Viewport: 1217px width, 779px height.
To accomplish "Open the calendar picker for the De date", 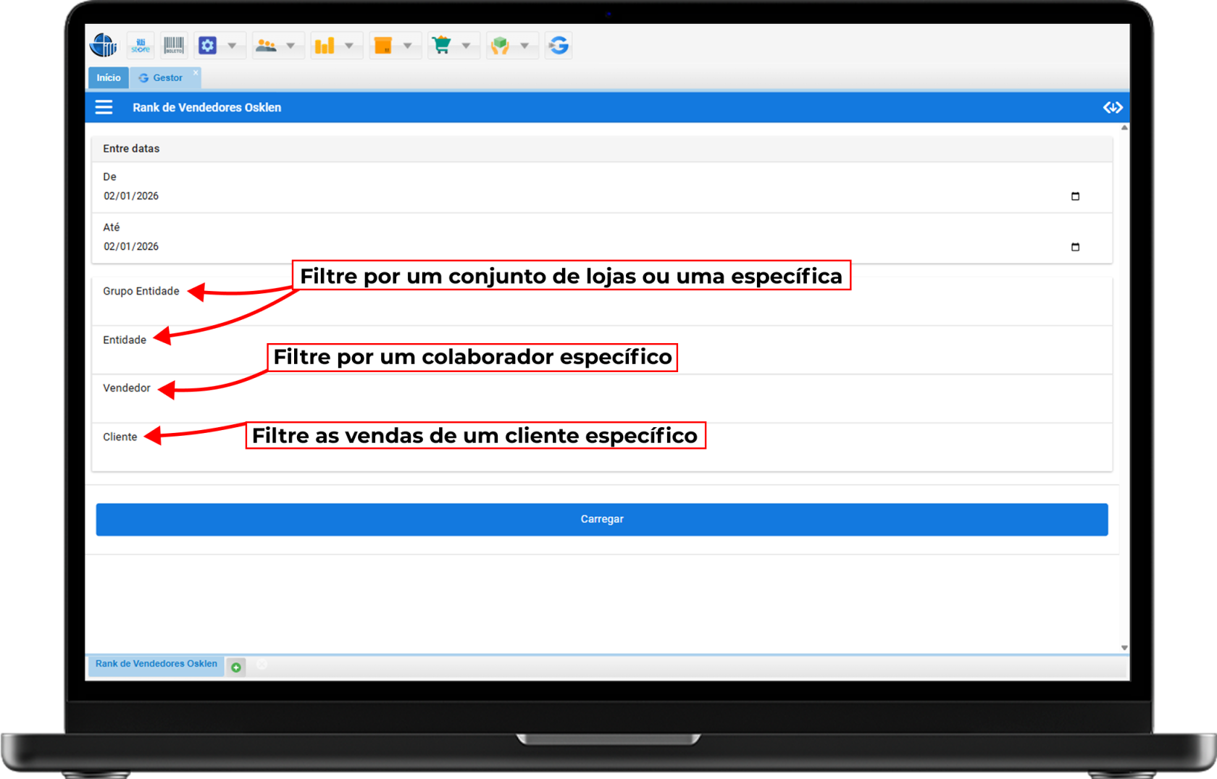I will pyautogui.click(x=1075, y=196).
